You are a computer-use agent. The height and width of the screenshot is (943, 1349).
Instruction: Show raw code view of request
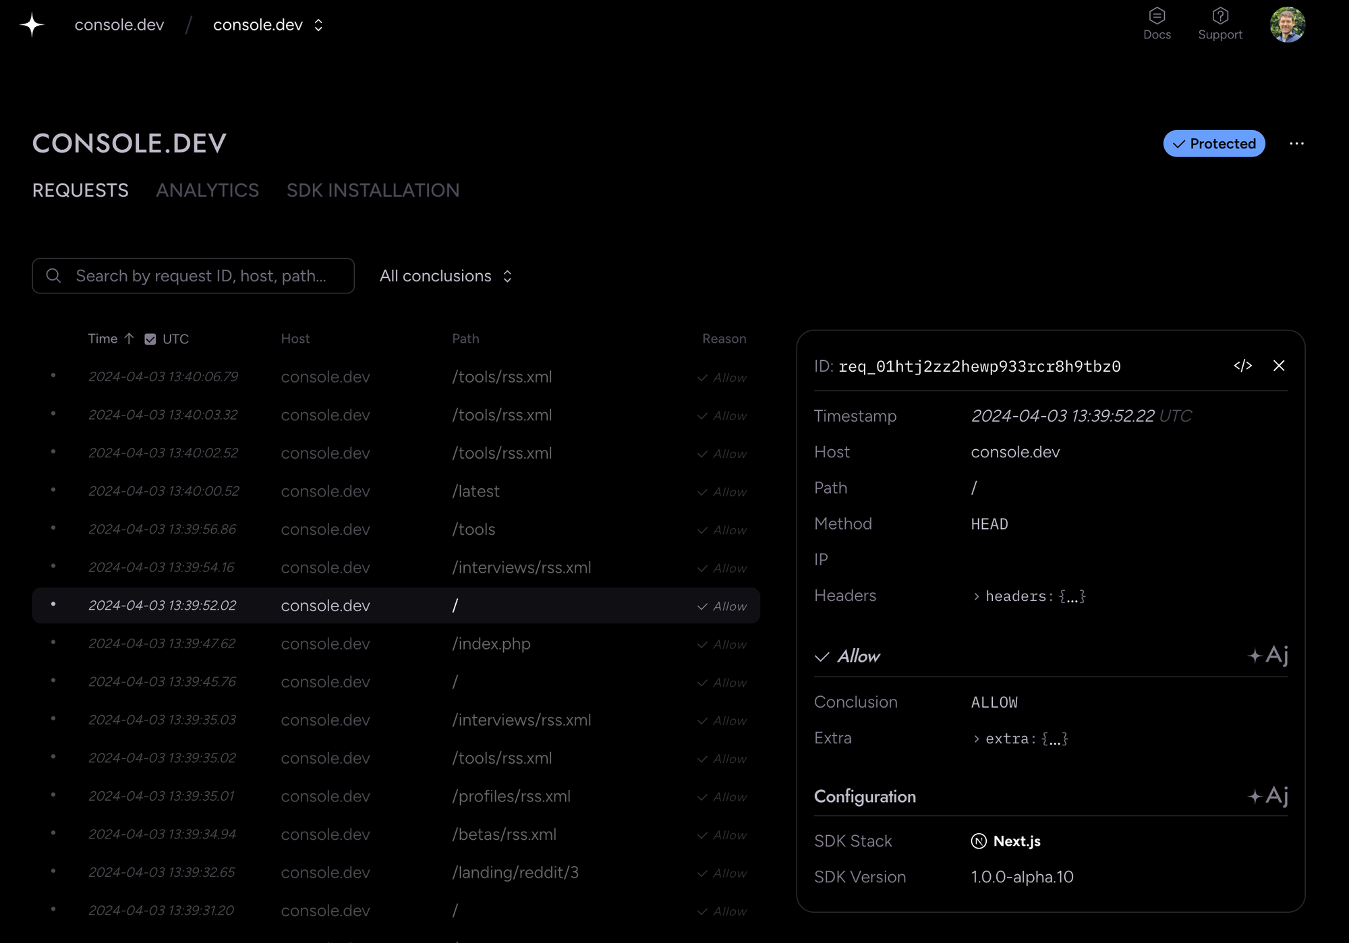pos(1242,366)
